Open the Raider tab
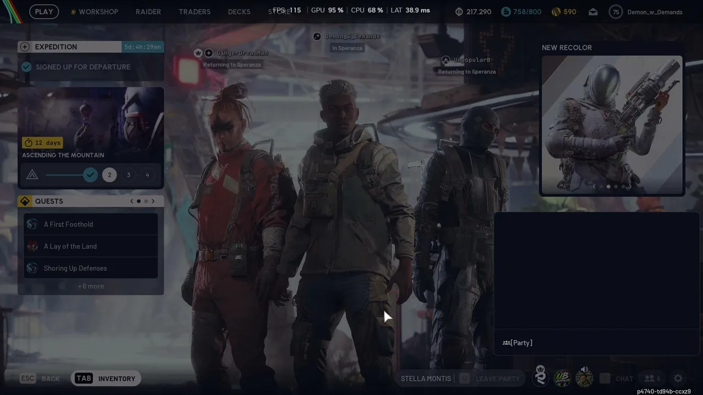703x395 pixels. click(148, 12)
